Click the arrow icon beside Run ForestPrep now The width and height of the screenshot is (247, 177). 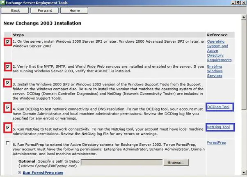[19, 172]
